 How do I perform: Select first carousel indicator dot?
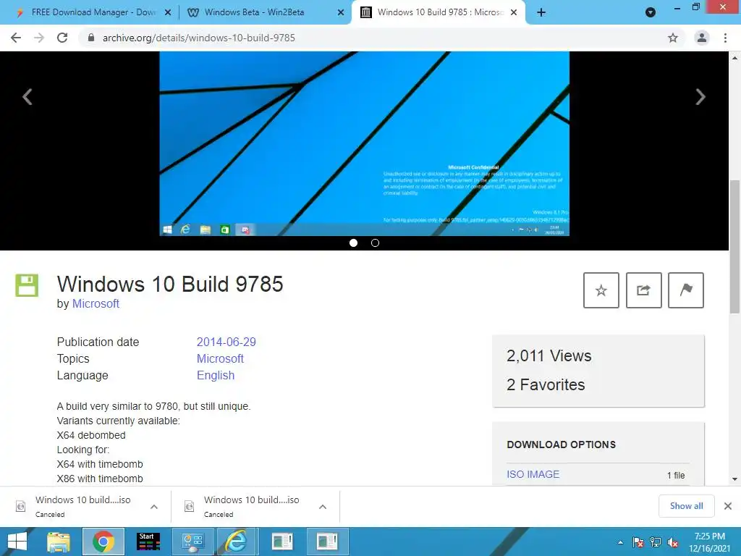(353, 243)
